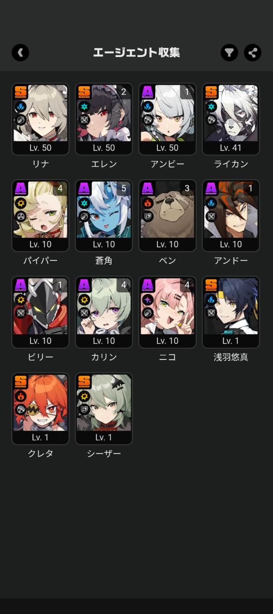The height and width of the screenshot is (614, 273).
Task: Select the 浅羽悠真 agent portrait
Action: coord(231,312)
